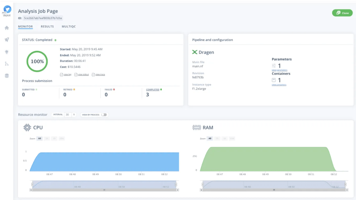Image resolution: width=356 pixels, height=200 pixels.
Task: Click the view stdout file icon
Action: (76, 75)
